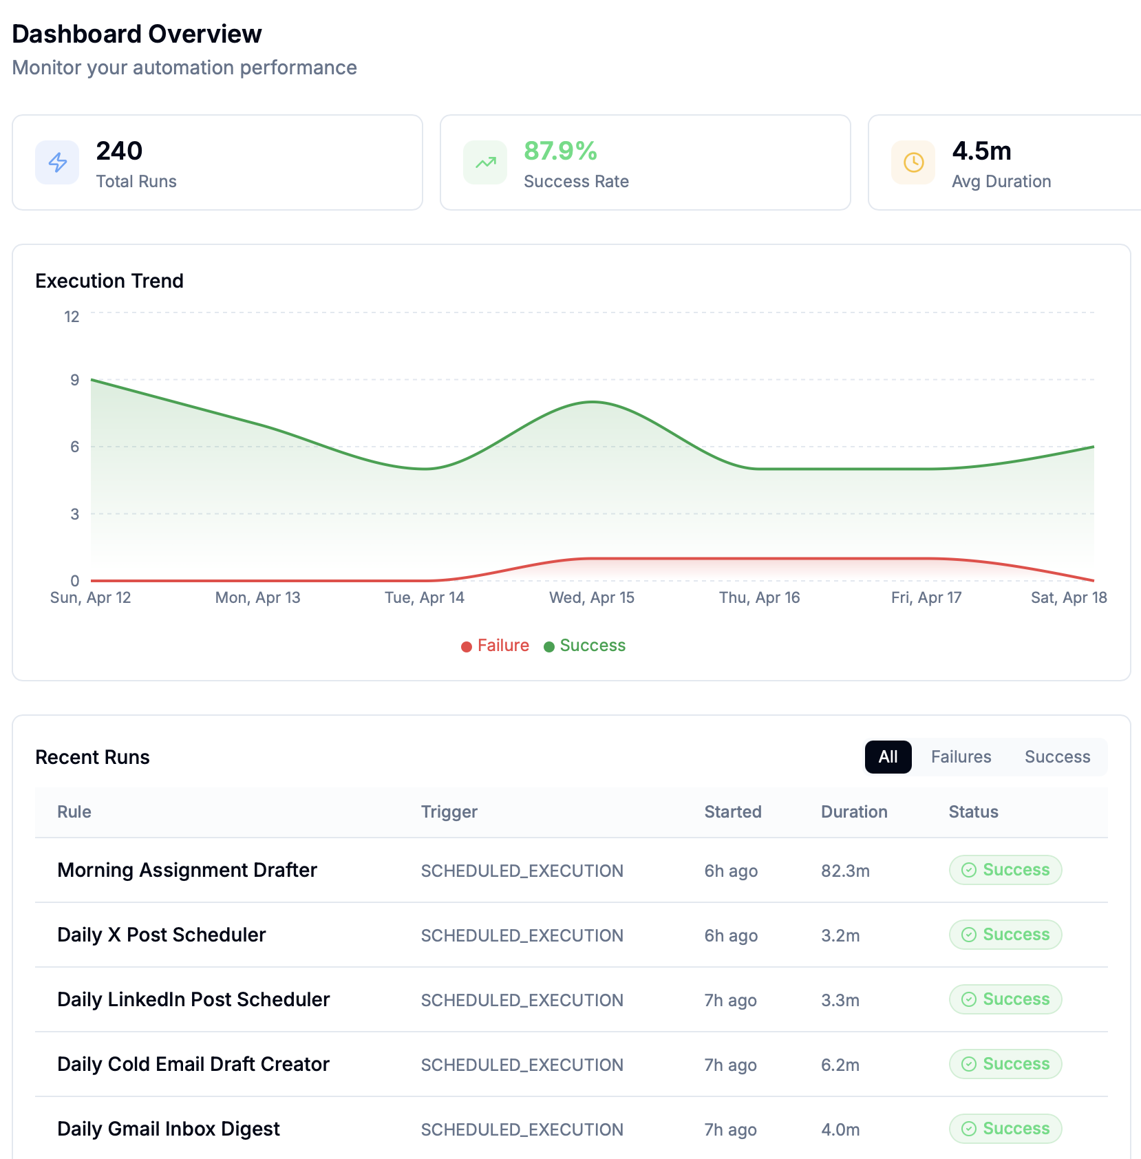Click the Duration column header
1141x1159 pixels.
click(x=854, y=812)
